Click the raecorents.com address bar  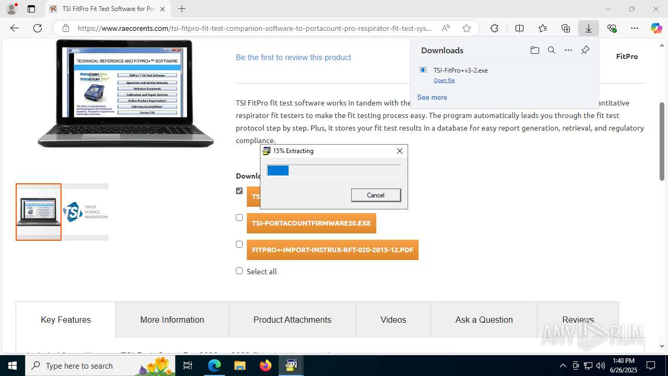pyautogui.click(x=255, y=28)
